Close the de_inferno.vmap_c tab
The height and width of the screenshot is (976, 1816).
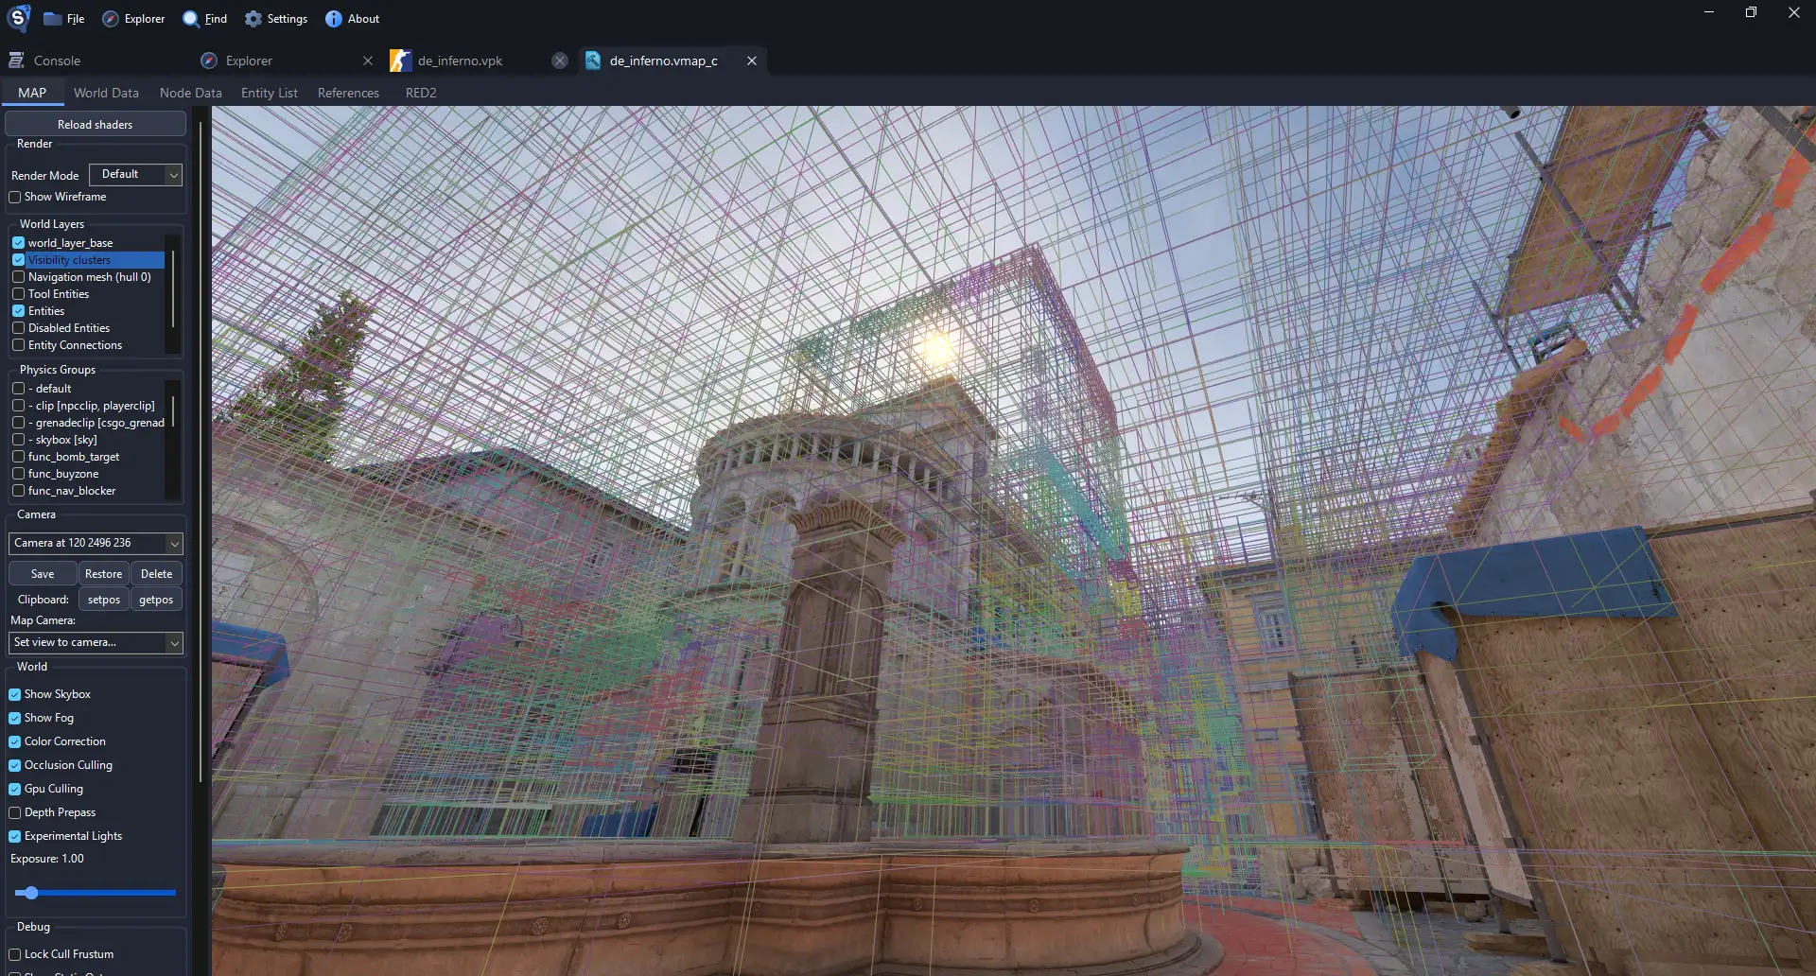click(752, 61)
